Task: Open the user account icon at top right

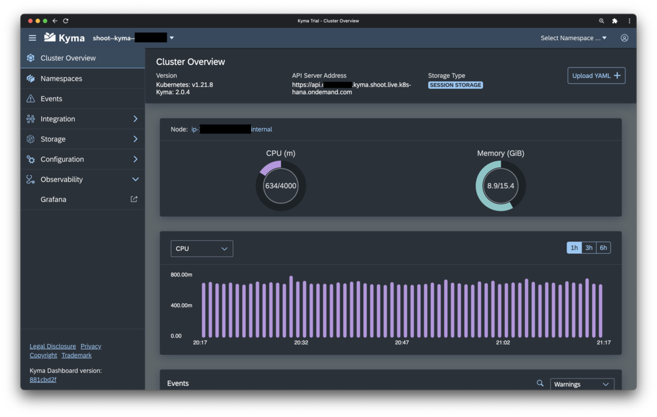Action: point(624,37)
